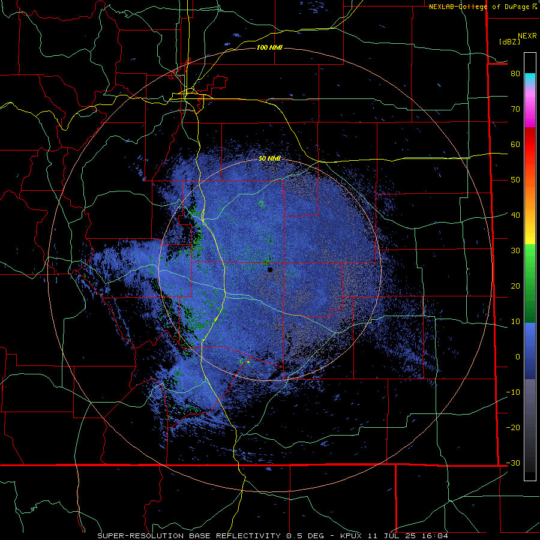Click the 30 value on the dBZ scale
Screen dimensions: 540x540
click(x=515, y=250)
